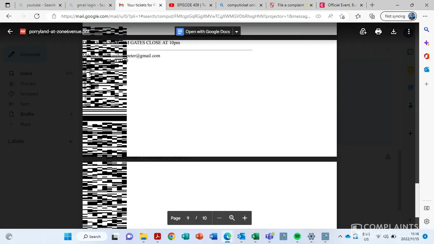This screenshot has width=434, height=244.
Task: Open Outlook from the Edge sidebar
Action: (x=427, y=70)
